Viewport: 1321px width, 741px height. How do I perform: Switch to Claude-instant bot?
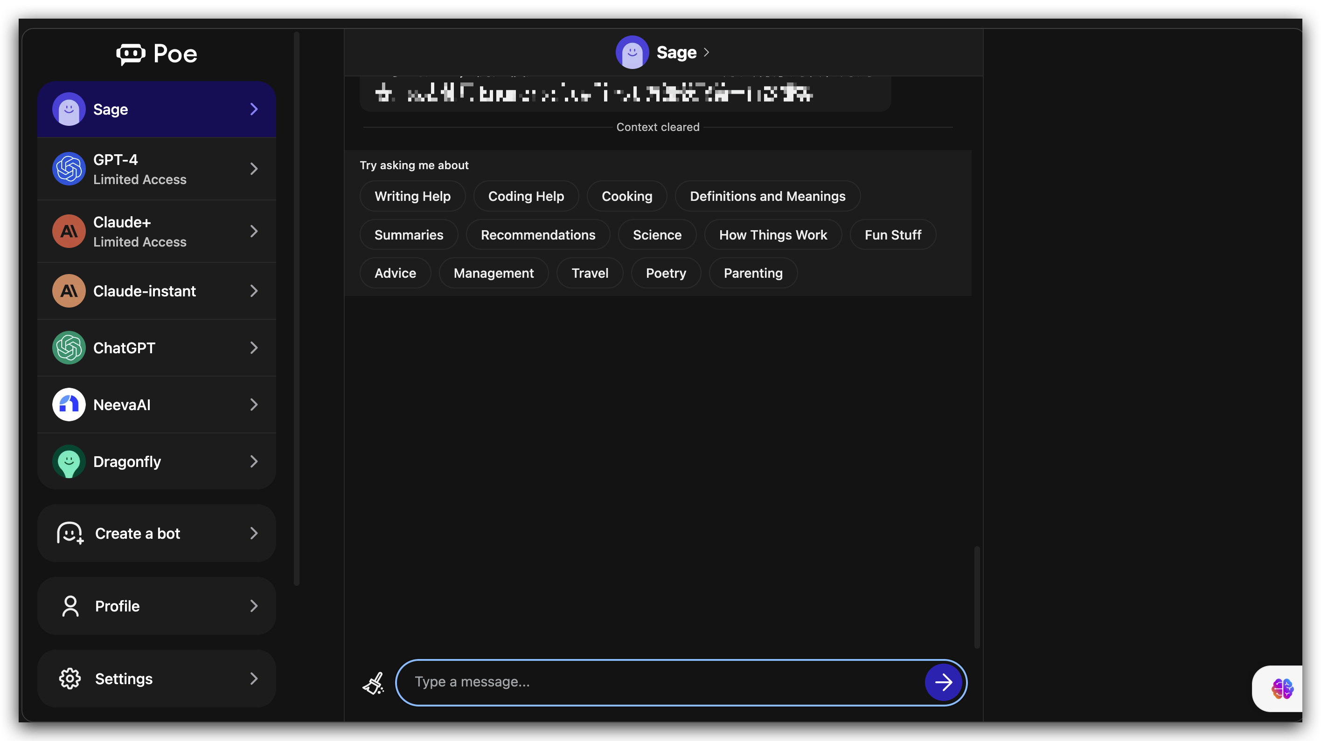click(x=157, y=290)
